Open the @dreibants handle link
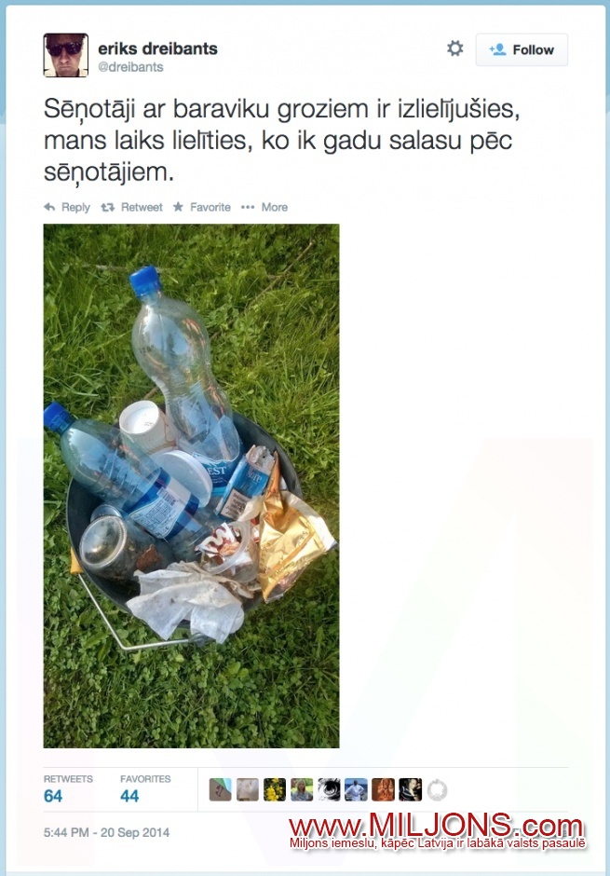The width and height of the screenshot is (610, 876). pyautogui.click(x=130, y=67)
